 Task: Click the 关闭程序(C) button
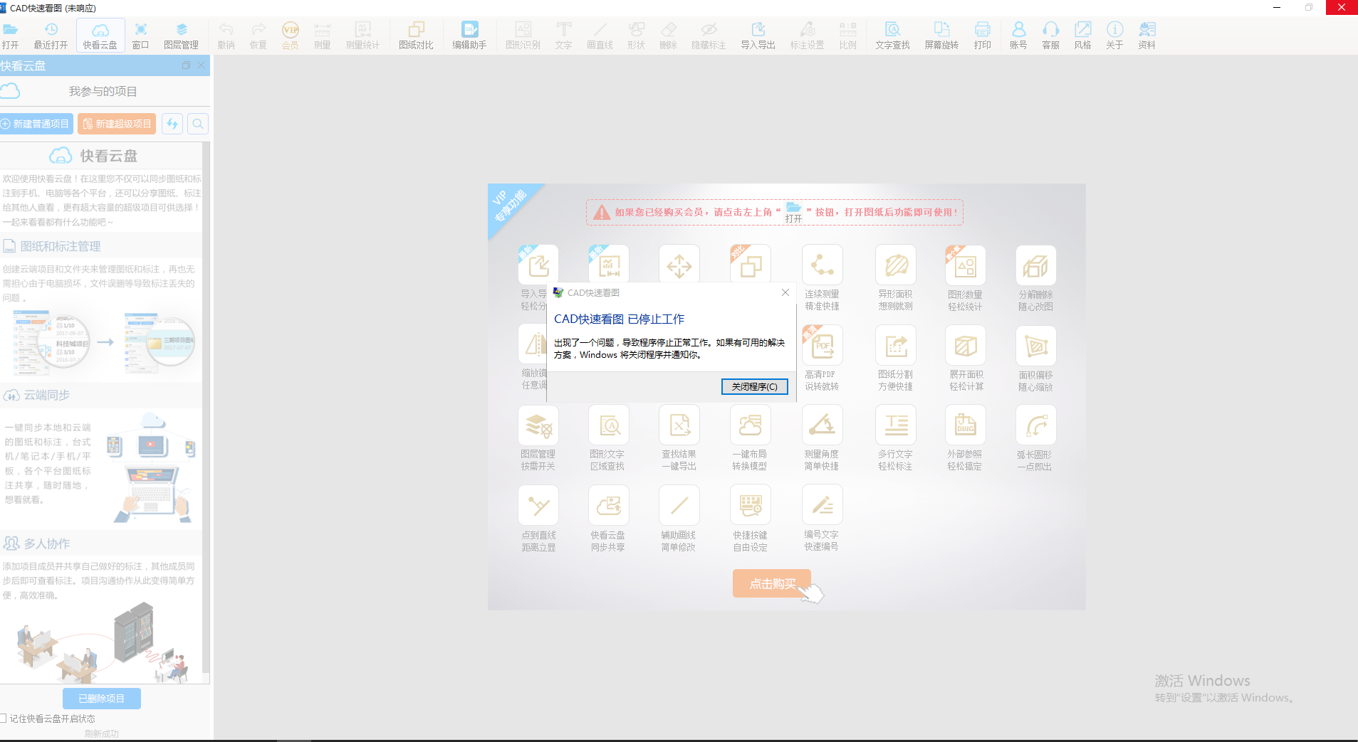[754, 386]
